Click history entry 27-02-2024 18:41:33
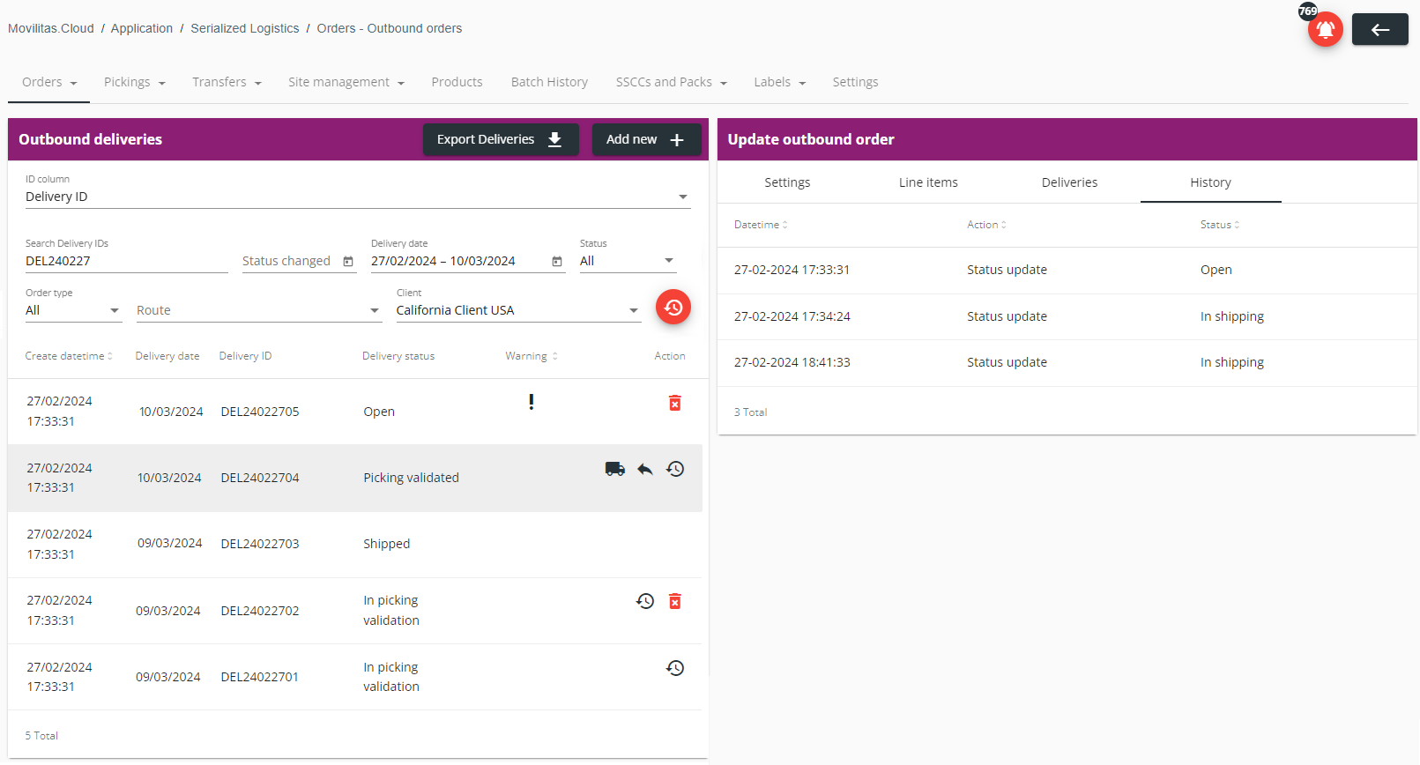 pos(792,362)
